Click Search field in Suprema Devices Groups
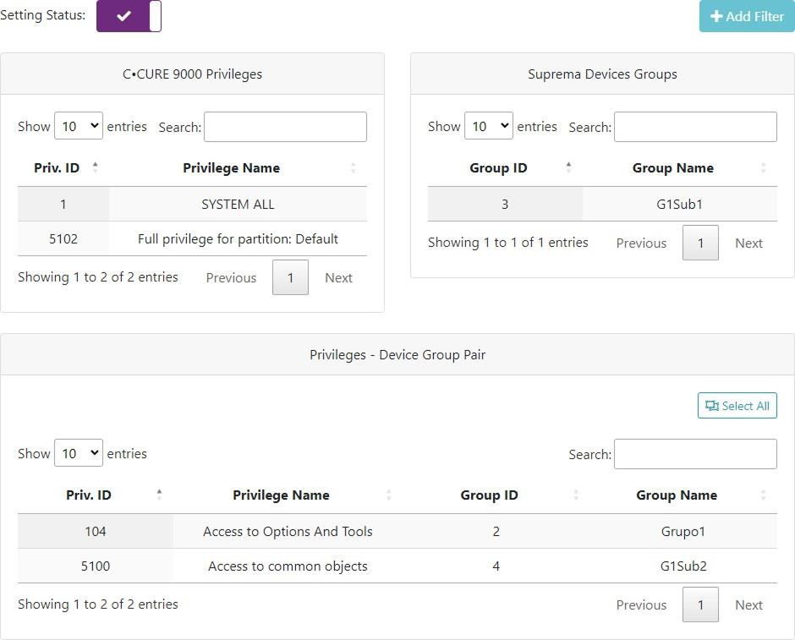The width and height of the screenshot is (795, 640). pyautogui.click(x=694, y=127)
